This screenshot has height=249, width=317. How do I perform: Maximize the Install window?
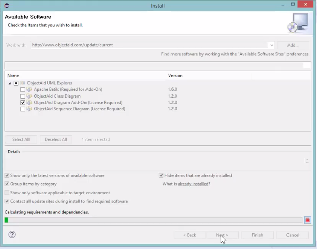[x=293, y=4]
